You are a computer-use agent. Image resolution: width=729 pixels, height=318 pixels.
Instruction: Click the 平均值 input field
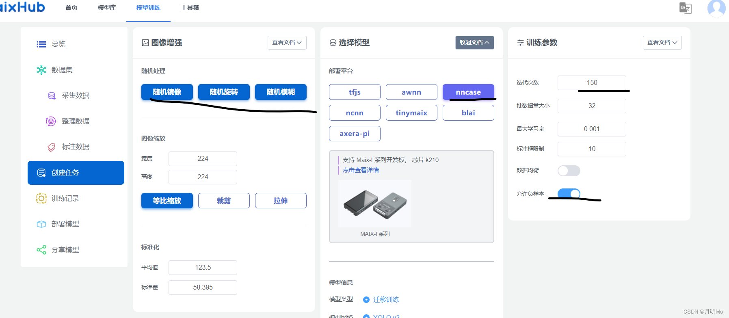click(203, 268)
